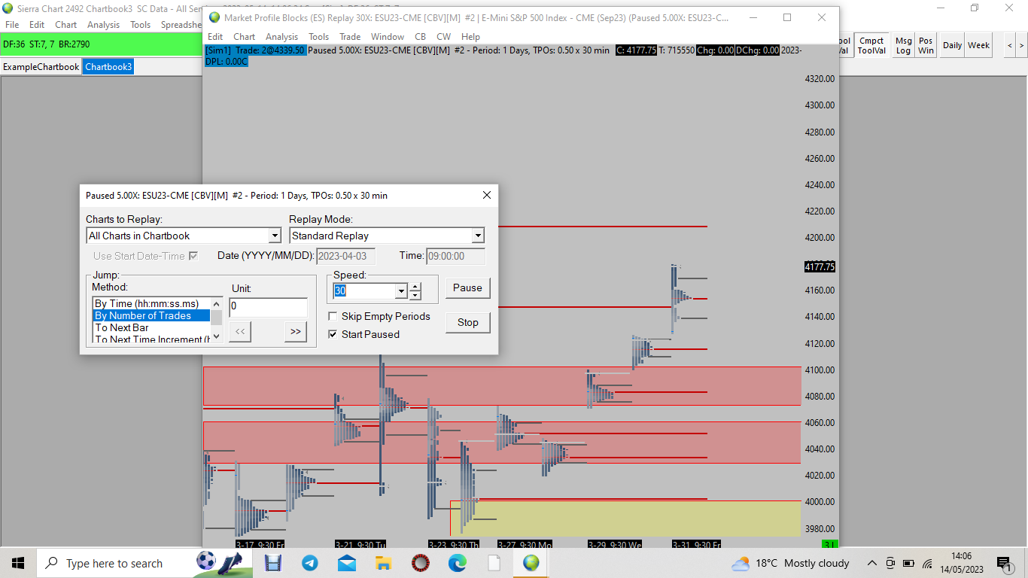Open Telegram from the taskbar
Image resolution: width=1028 pixels, height=578 pixels.
pyautogui.click(x=310, y=563)
